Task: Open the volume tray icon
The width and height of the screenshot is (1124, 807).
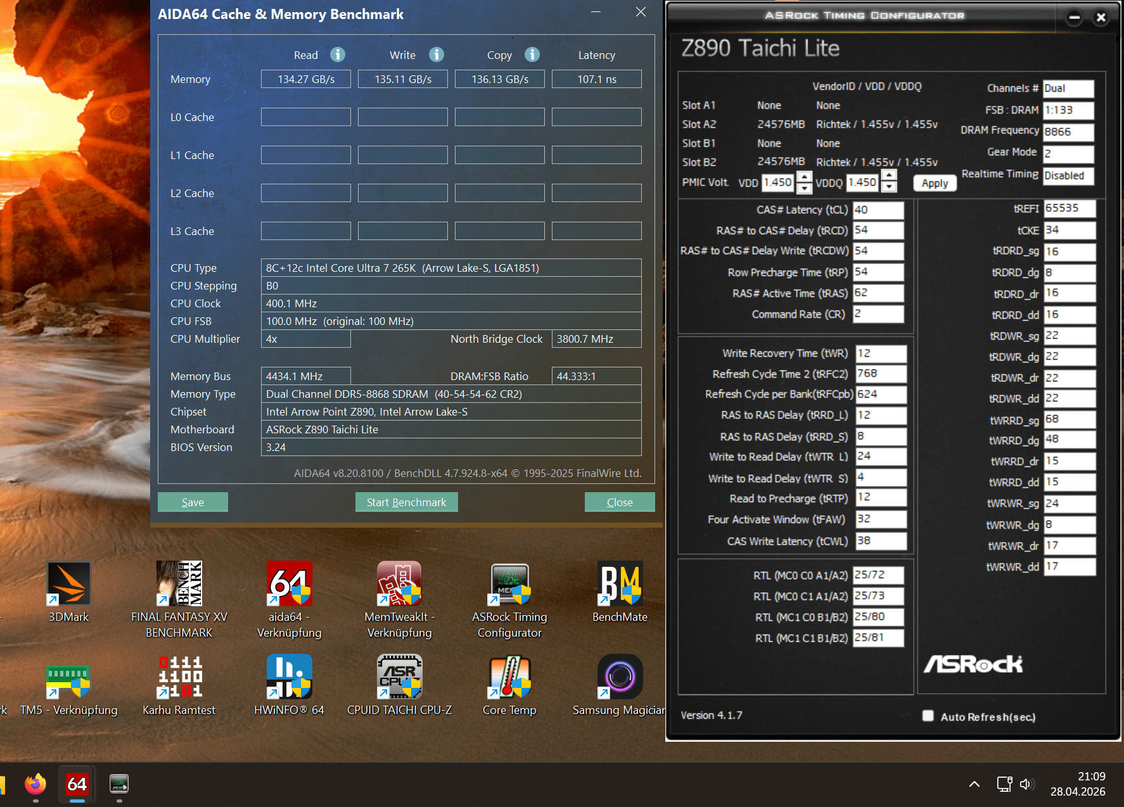Action: pyautogui.click(x=1027, y=784)
